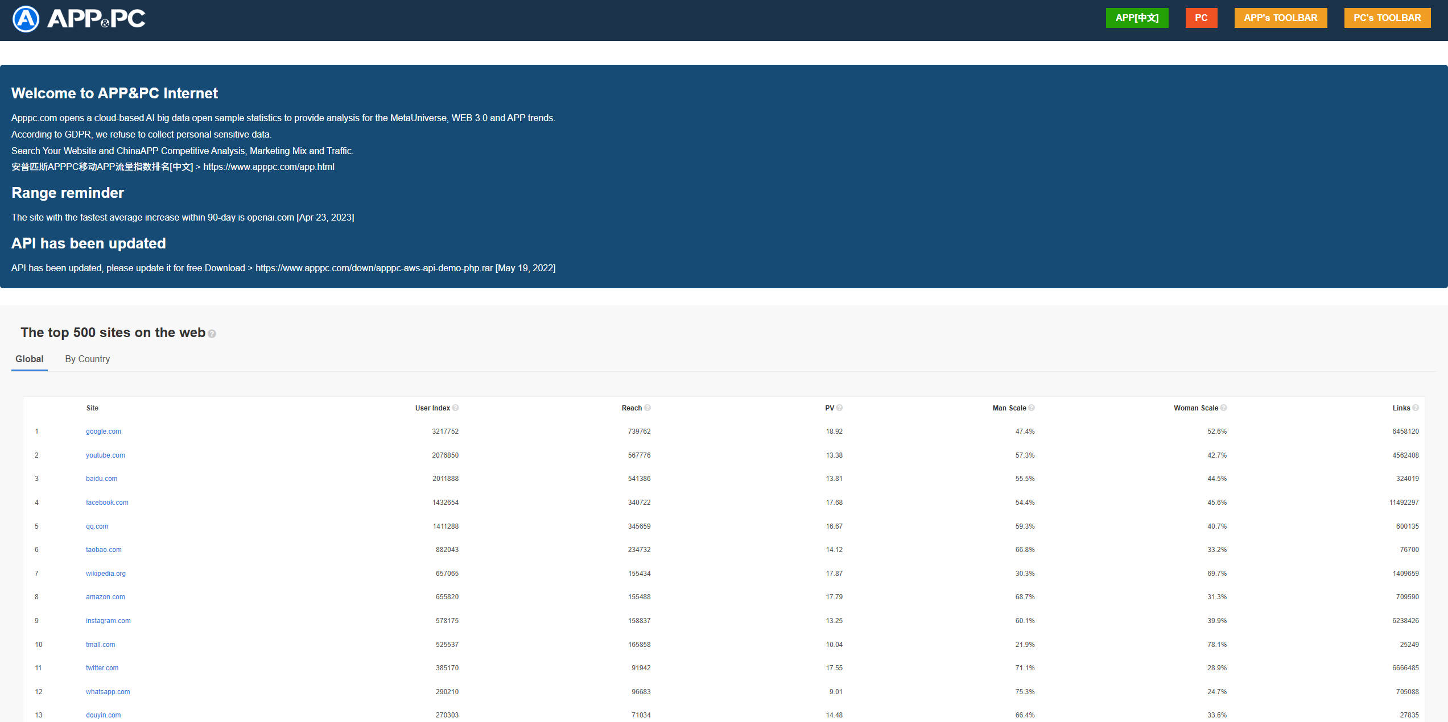The image size is (1448, 722).
Task: Click the Man Scale column header
Action: tap(1009, 408)
